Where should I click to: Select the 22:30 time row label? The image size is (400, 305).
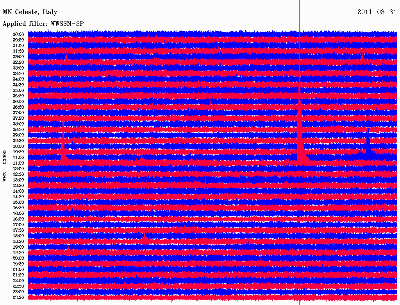click(x=18, y=286)
